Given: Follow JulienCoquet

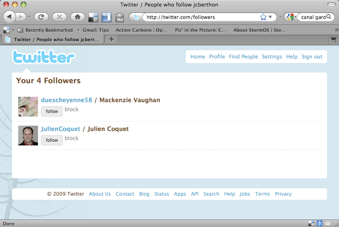Looking at the screenshot, I should click(52, 140).
